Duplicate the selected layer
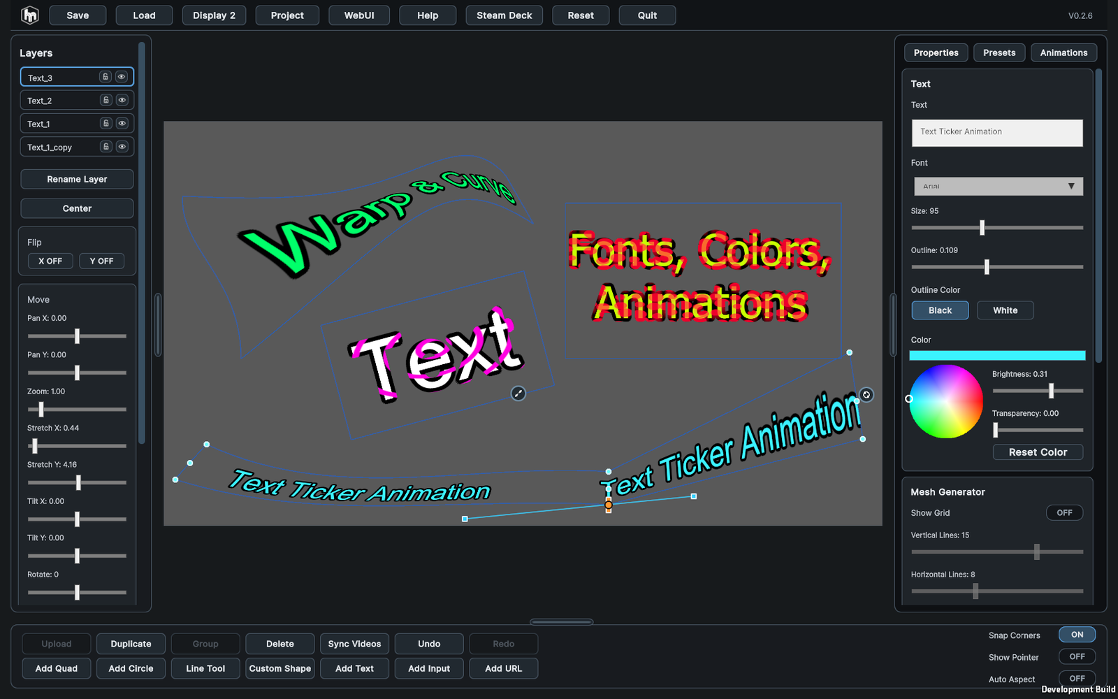This screenshot has width=1118, height=699. pos(131,644)
